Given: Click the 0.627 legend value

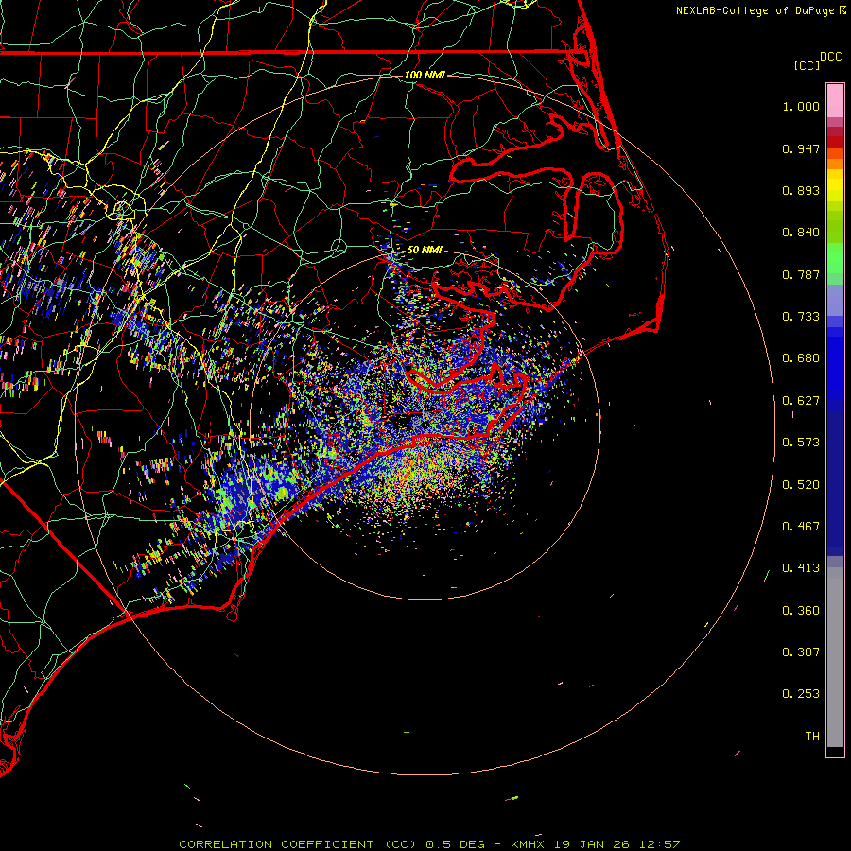Looking at the screenshot, I should click(x=801, y=401).
